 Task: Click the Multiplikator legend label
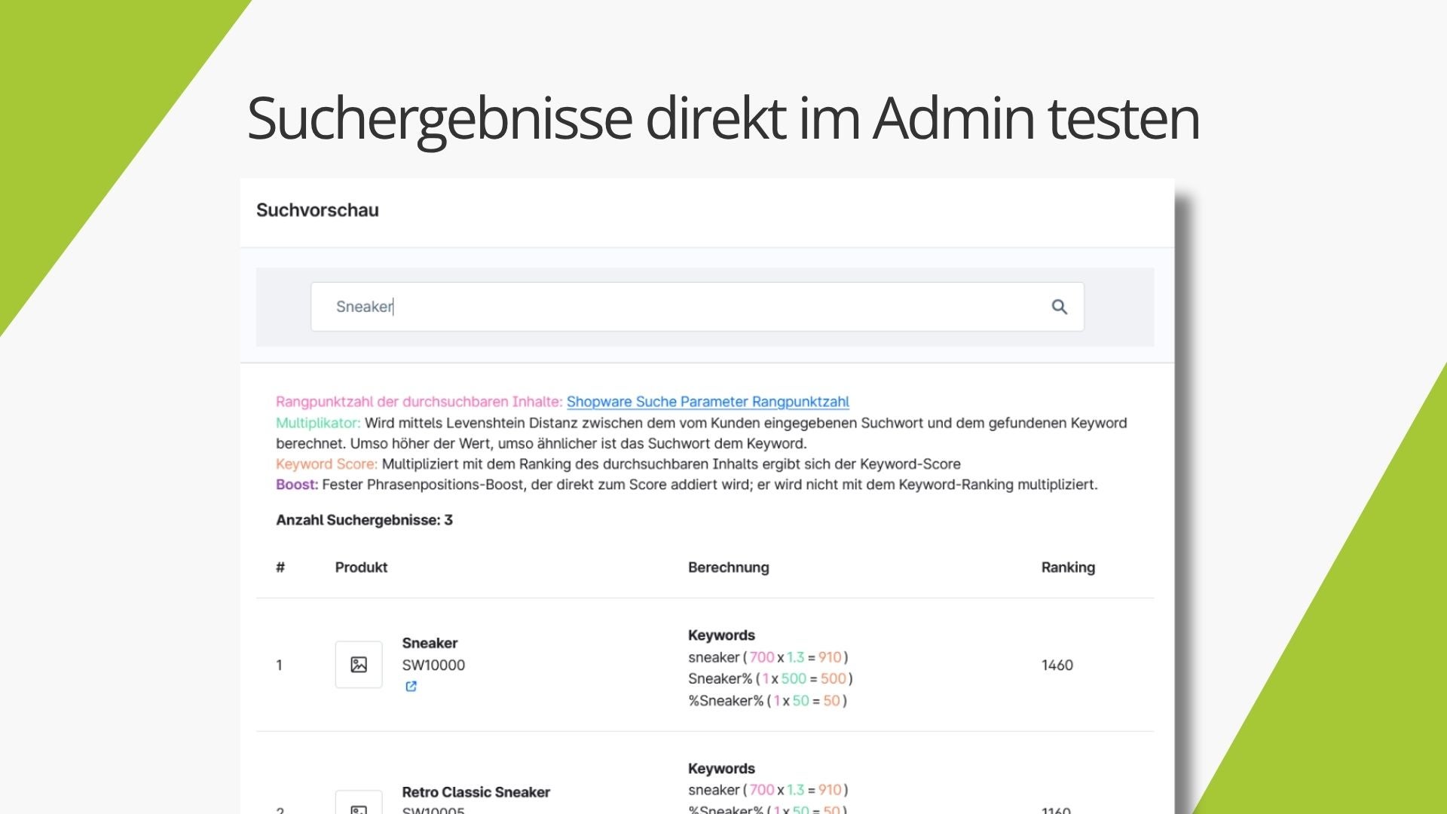318,423
